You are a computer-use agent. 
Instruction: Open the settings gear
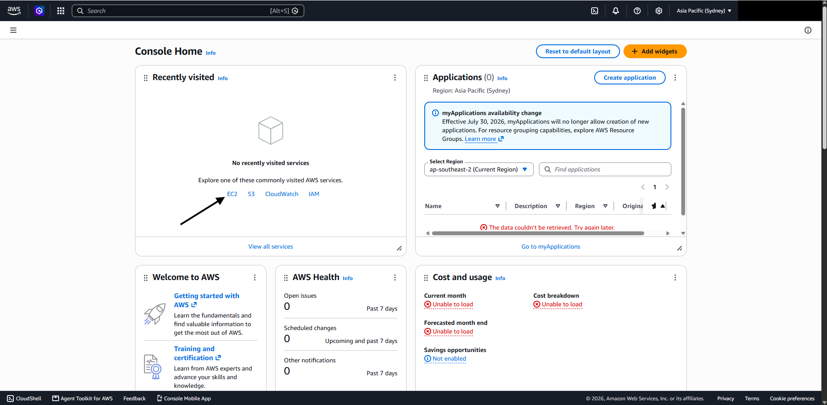pyautogui.click(x=659, y=11)
